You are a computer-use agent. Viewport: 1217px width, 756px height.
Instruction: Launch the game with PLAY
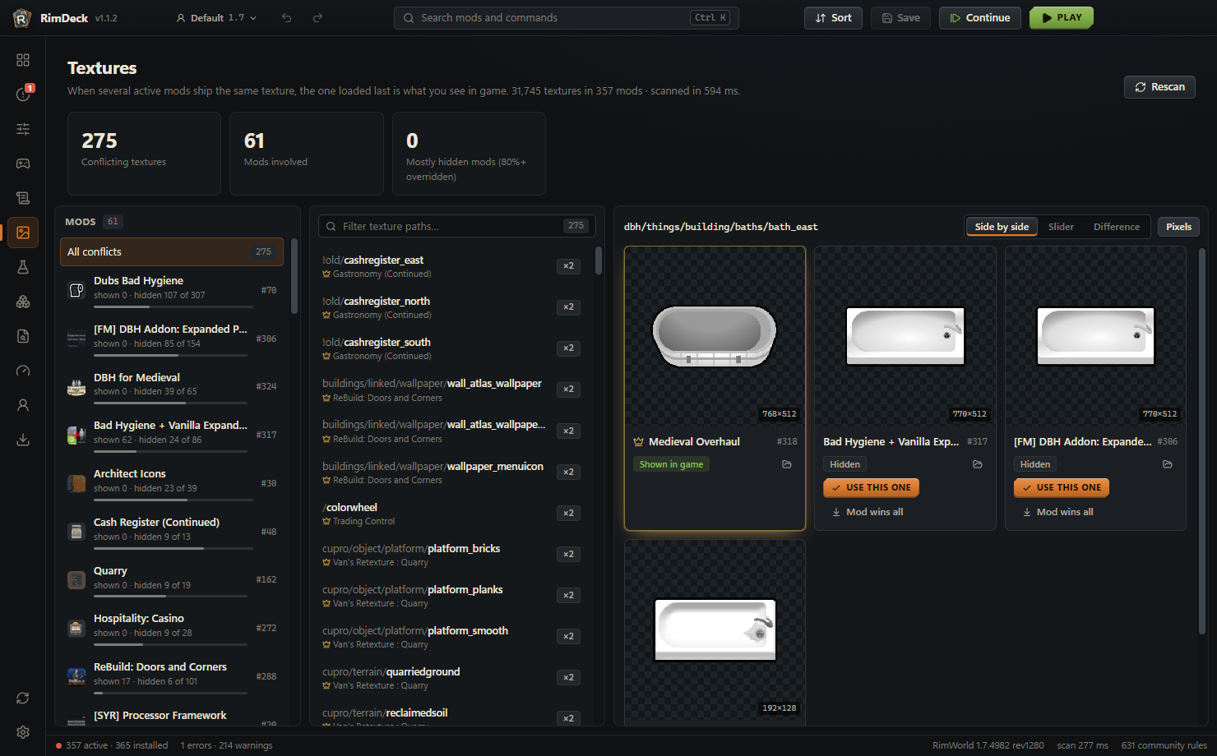(x=1062, y=18)
